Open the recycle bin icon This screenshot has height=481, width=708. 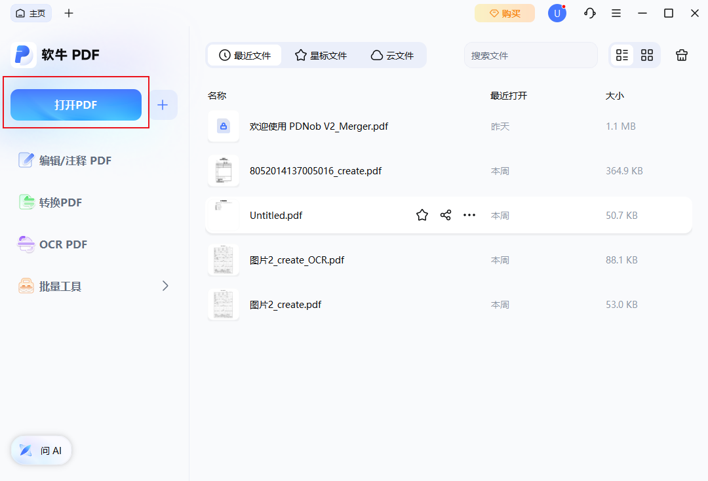pos(681,55)
